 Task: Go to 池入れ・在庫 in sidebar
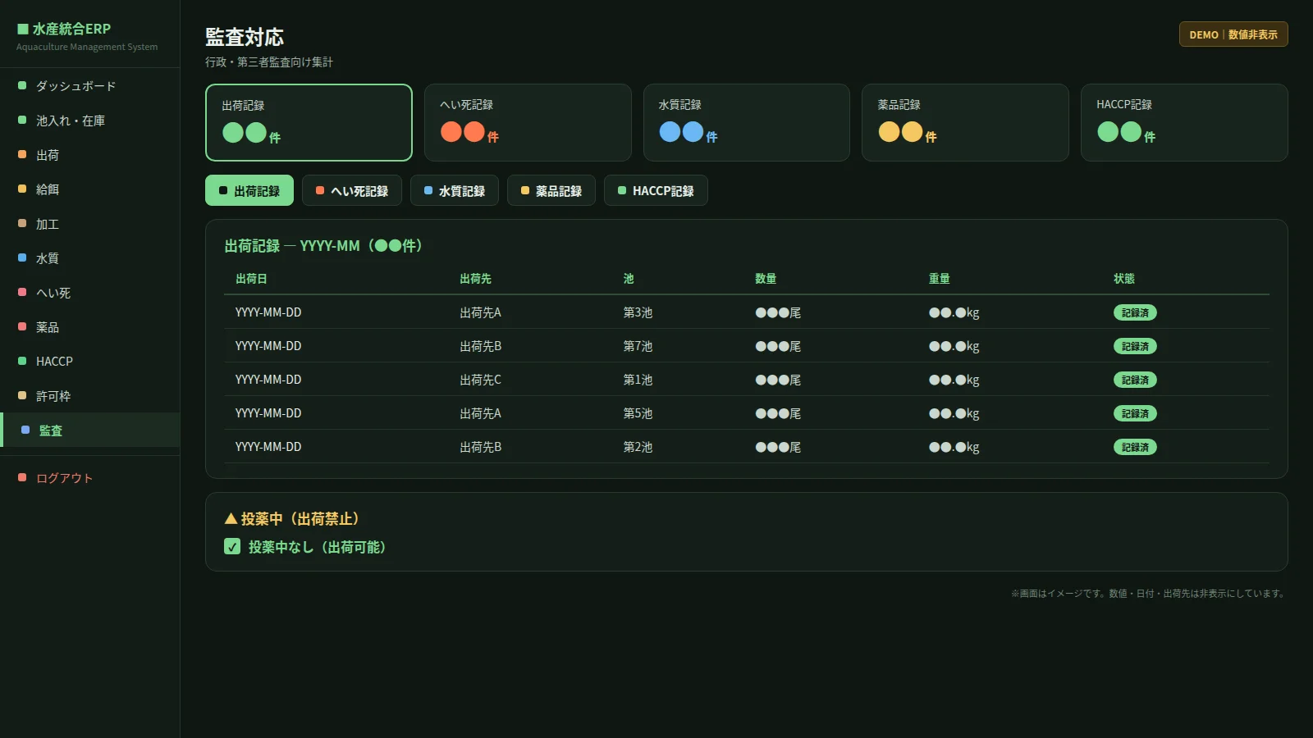pos(89,121)
